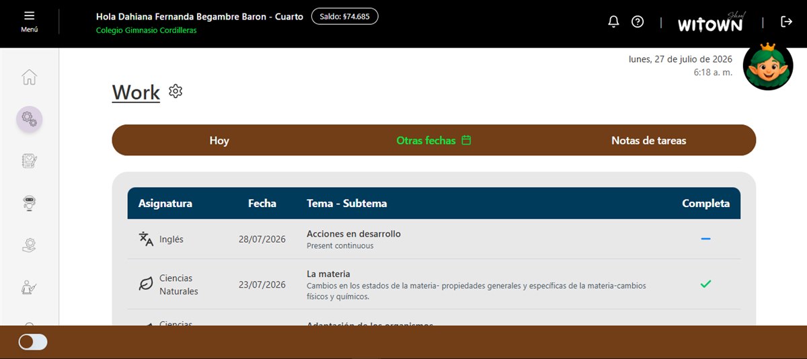Click the logout exit icon
Screen dimensions: 807x359
(x=787, y=22)
